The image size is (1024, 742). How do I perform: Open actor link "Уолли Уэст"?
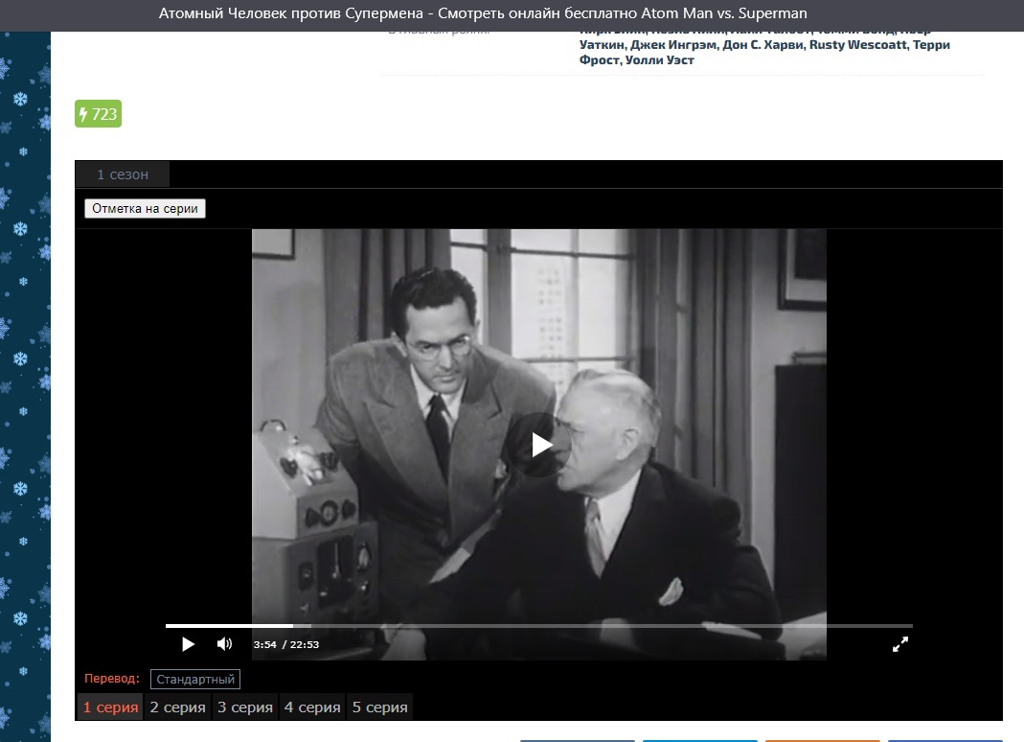660,60
